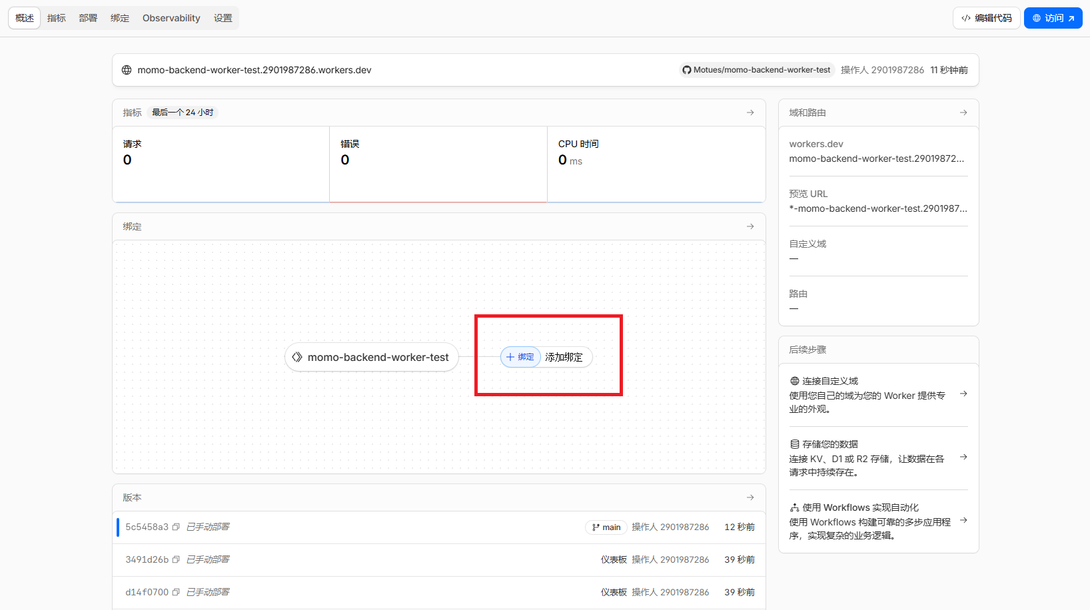Screen dimensions: 1090x610
Task: Click the version hash 3491d26b
Action: click(x=147, y=559)
